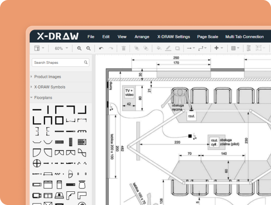Pick the horizontal wall shape
This screenshot has height=205, width=271.
click(37, 110)
